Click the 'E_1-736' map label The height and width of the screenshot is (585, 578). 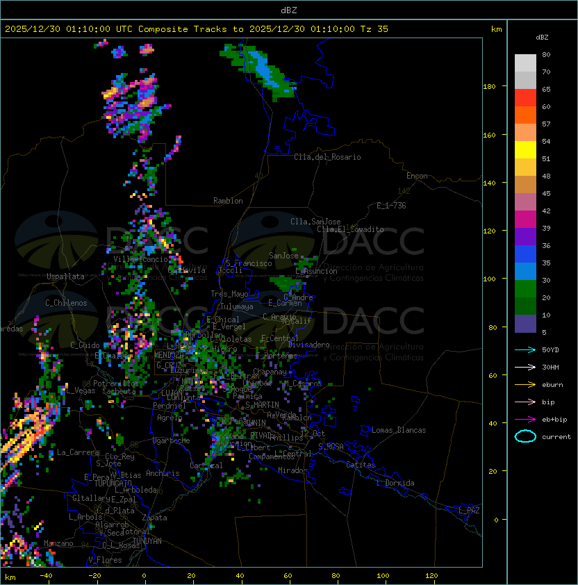point(391,206)
